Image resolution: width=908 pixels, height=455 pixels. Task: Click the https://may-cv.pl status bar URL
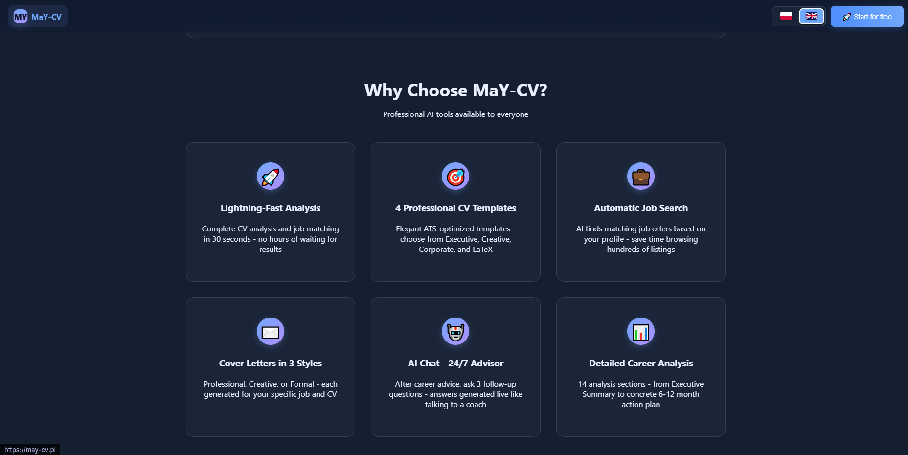click(30, 450)
